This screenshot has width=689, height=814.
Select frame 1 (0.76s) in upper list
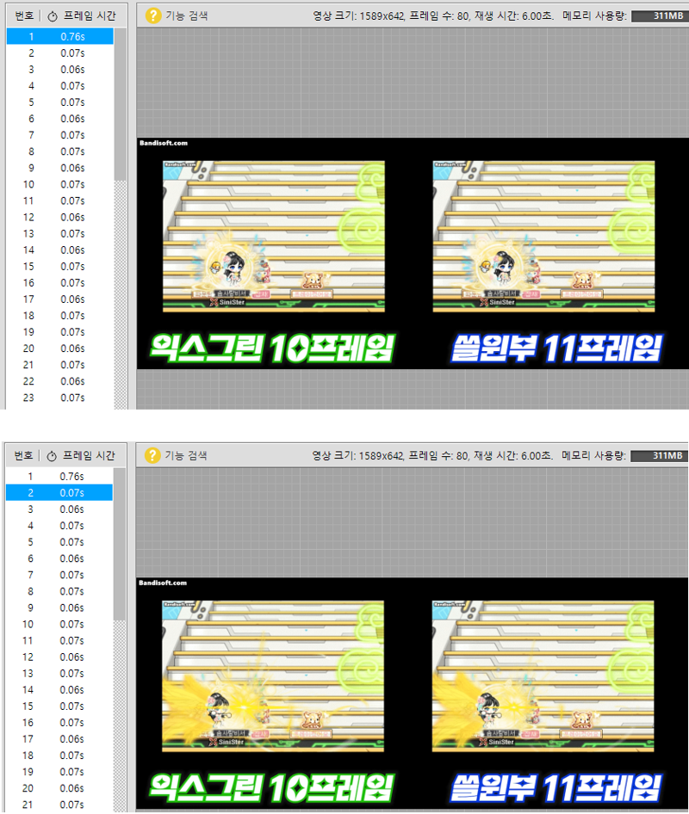click(x=59, y=36)
